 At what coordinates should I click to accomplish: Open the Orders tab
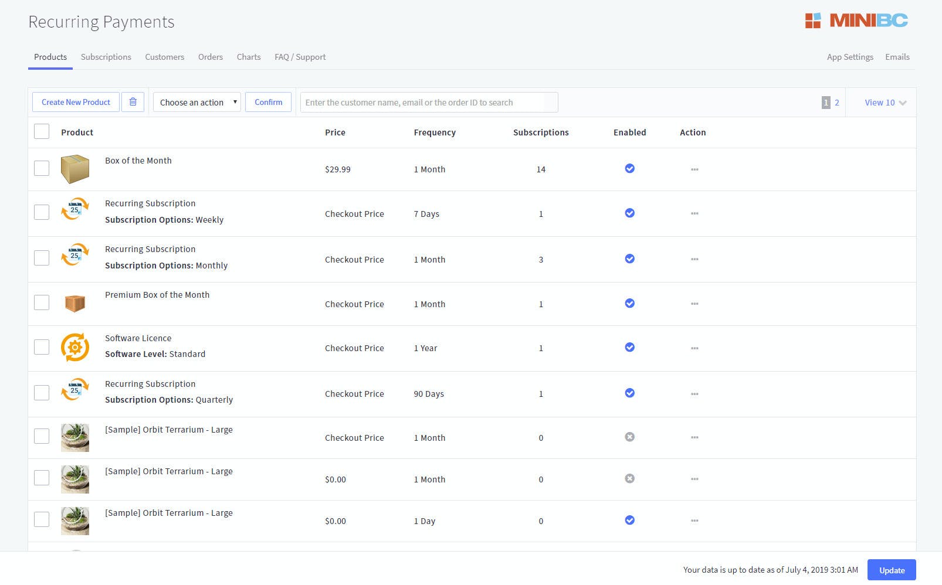pyautogui.click(x=211, y=57)
